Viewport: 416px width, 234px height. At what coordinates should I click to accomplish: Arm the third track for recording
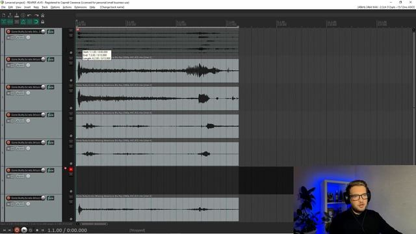click(x=8, y=87)
